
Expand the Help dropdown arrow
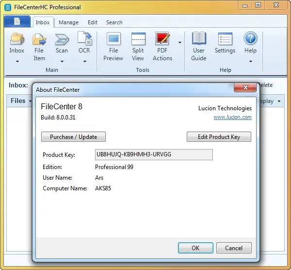[251, 61]
